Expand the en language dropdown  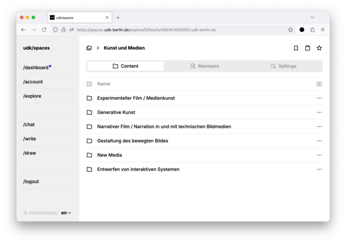click(66, 213)
